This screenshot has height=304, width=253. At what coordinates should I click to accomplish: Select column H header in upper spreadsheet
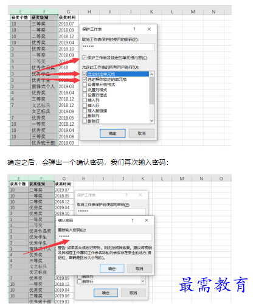(89, 12)
